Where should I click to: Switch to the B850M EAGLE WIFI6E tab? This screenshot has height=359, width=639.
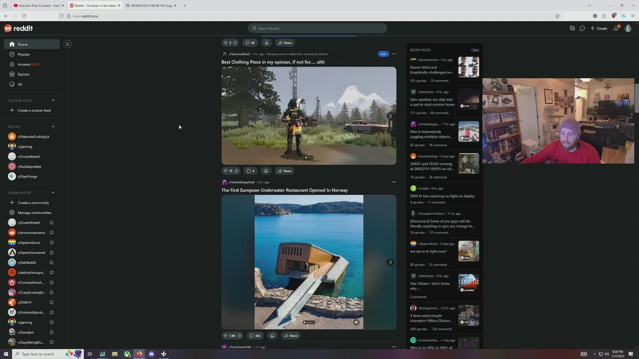click(151, 5)
